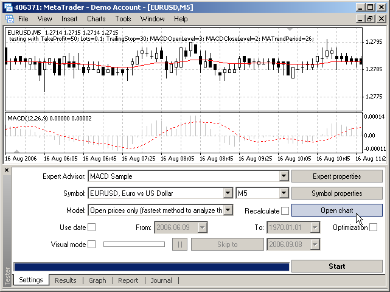The width and height of the screenshot is (390, 292).
Task: Open the Charts menu
Action: [96, 19]
